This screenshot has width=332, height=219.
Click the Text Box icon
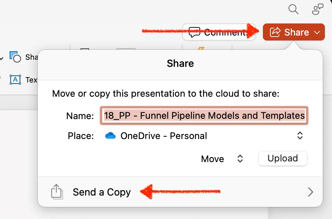point(15,80)
